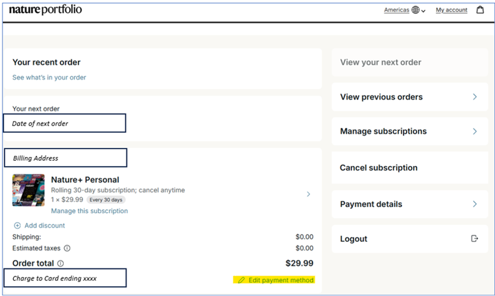Select the $29.99 order total value
The width and height of the screenshot is (495, 296).
click(x=299, y=263)
